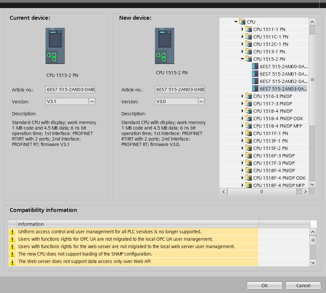326x293 pixels.
Task: Collapse the CPU 1515-2 PN tree node
Action: [242, 59]
